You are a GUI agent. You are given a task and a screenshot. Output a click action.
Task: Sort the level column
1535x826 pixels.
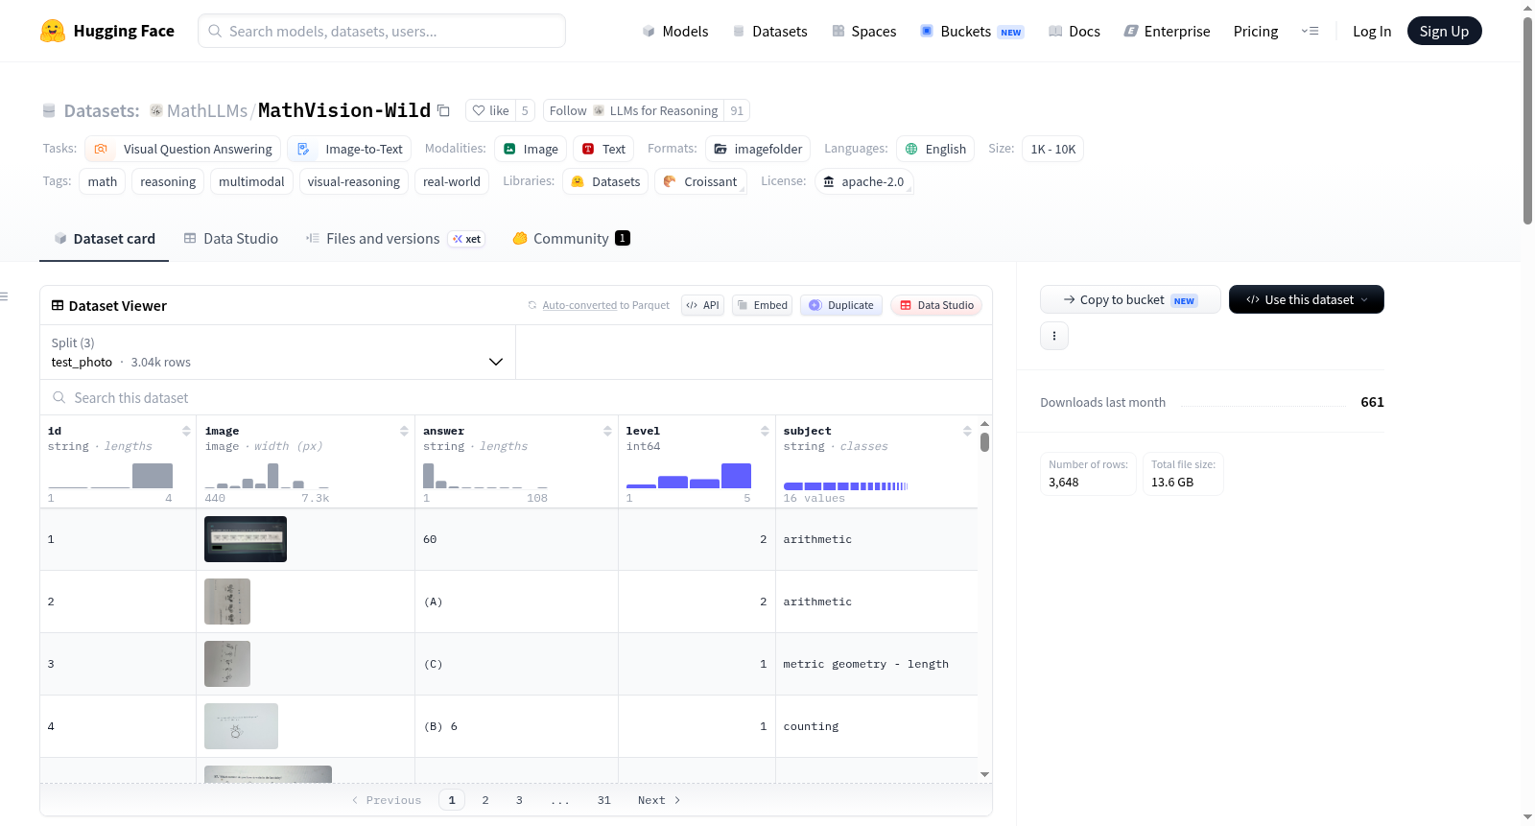[x=765, y=431]
